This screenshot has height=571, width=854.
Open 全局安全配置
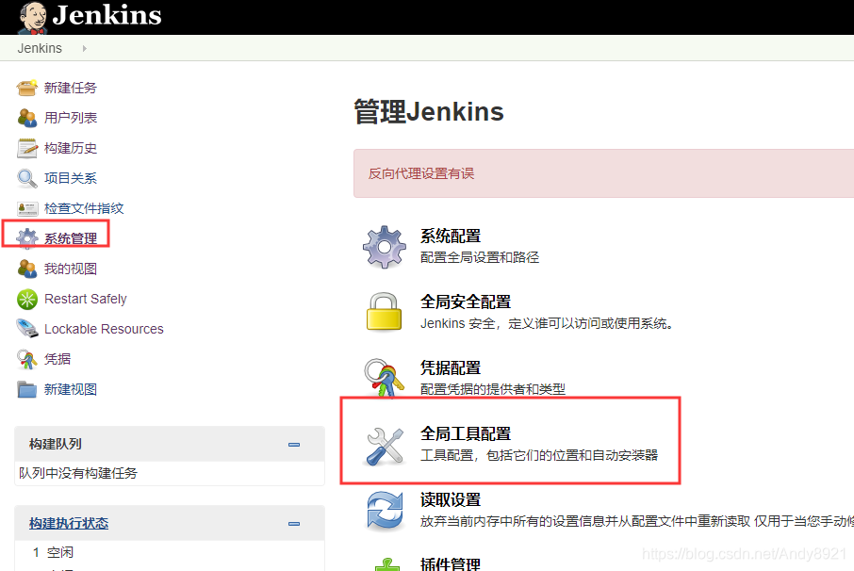tap(466, 302)
